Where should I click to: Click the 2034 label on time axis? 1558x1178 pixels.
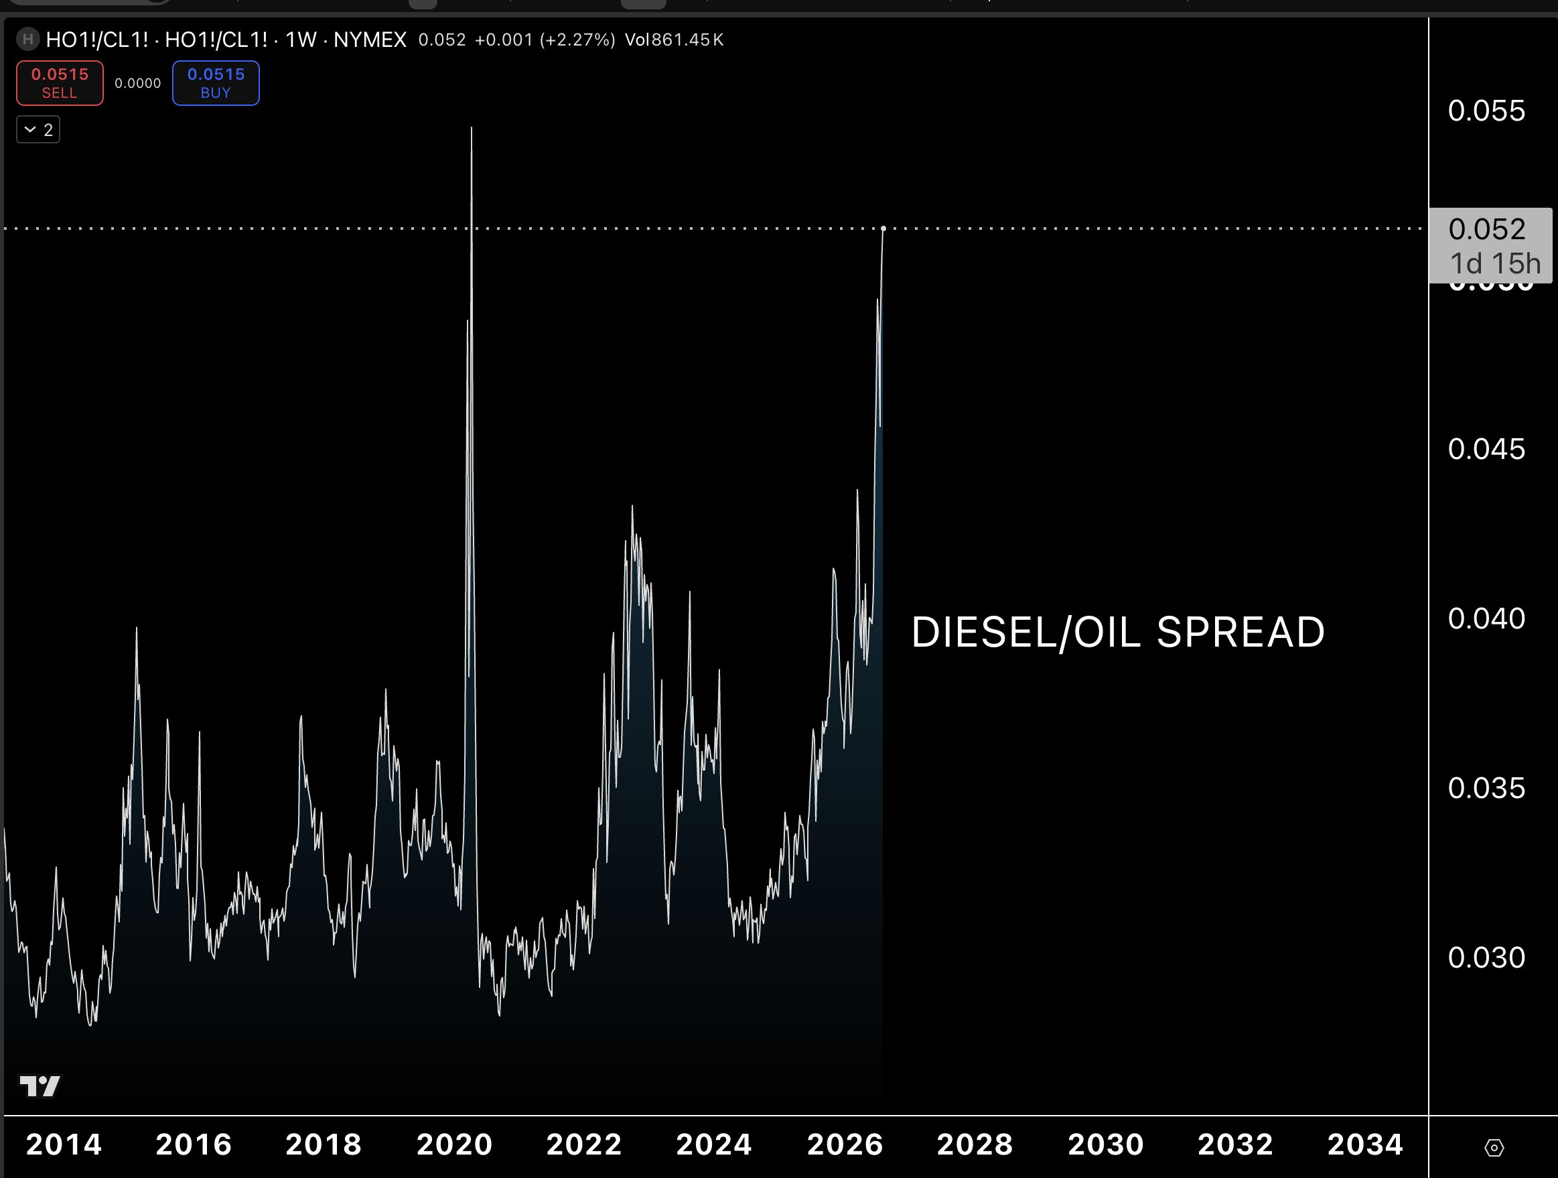tap(1365, 1145)
